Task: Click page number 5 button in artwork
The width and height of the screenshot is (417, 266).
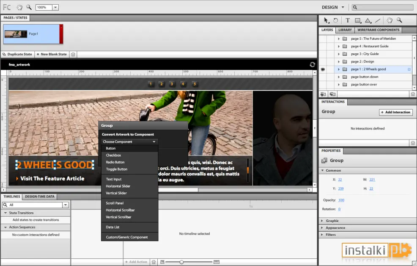Action: [x=195, y=84]
